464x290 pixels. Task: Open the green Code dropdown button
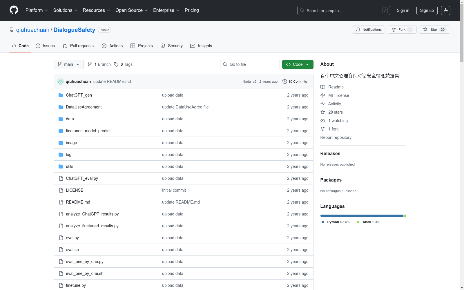(x=298, y=64)
